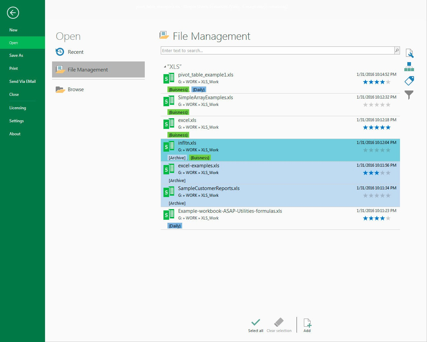
Task: Click the Daily tag on Example-workbook file
Action: (175, 226)
